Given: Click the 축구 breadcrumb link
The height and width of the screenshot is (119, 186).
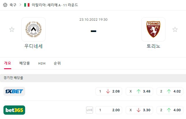Looking at the screenshot, I should point(13,5).
